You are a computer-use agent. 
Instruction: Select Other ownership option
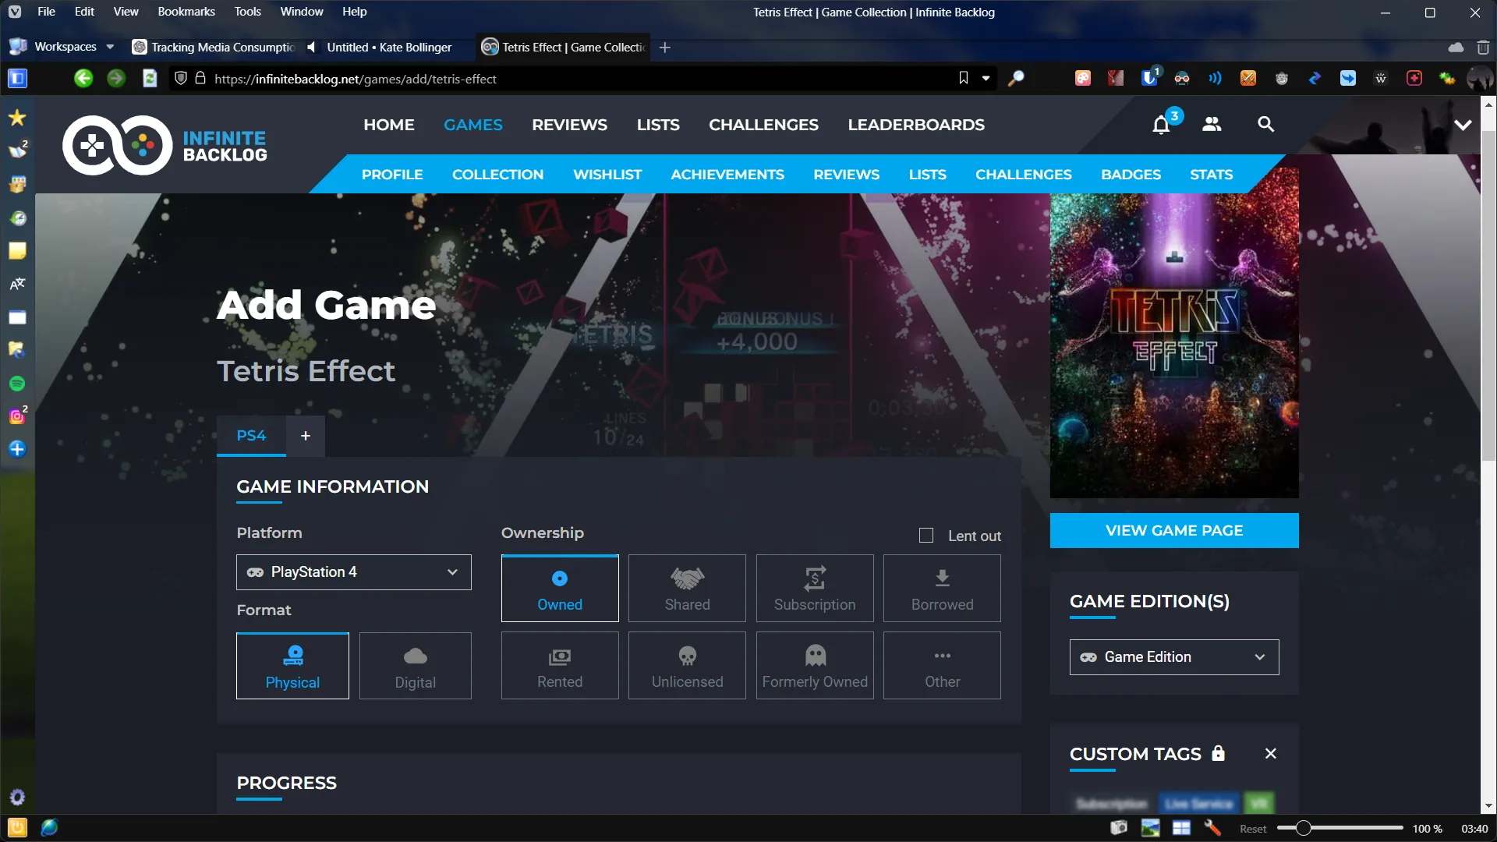942,666
